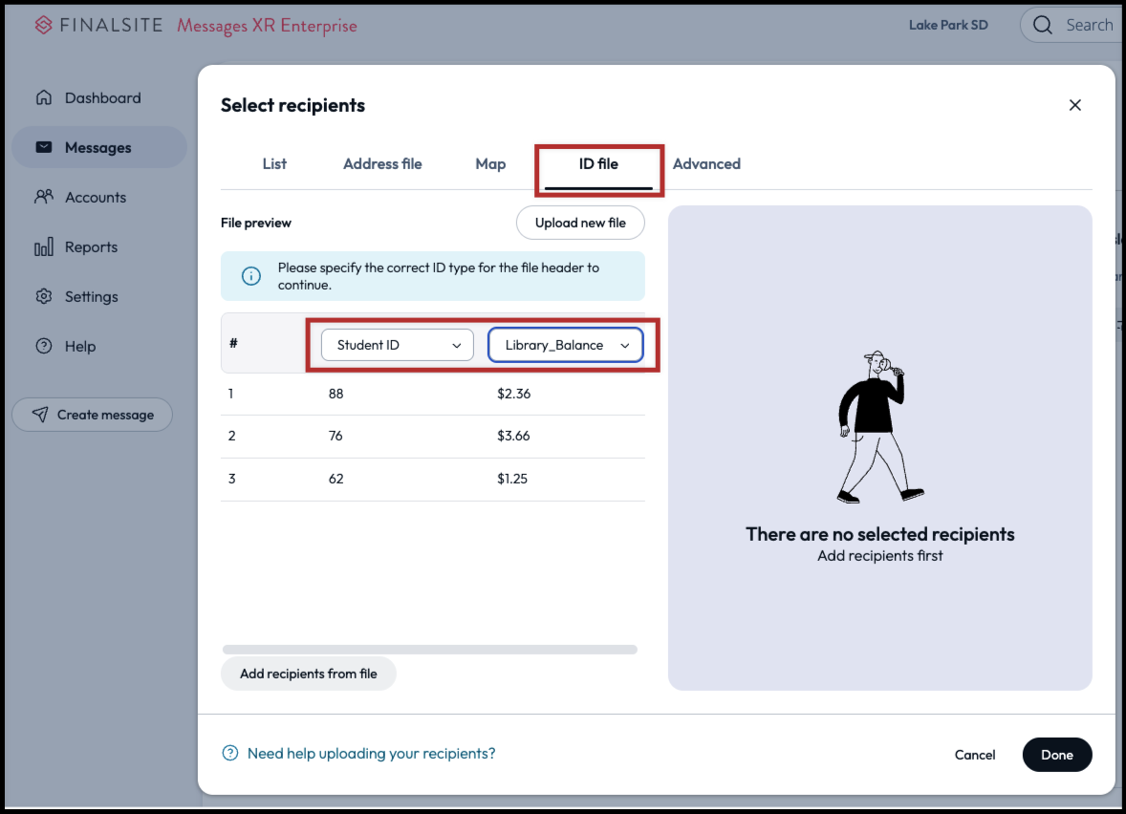
Task: Click the Finalsite logo icon
Action: [43, 25]
